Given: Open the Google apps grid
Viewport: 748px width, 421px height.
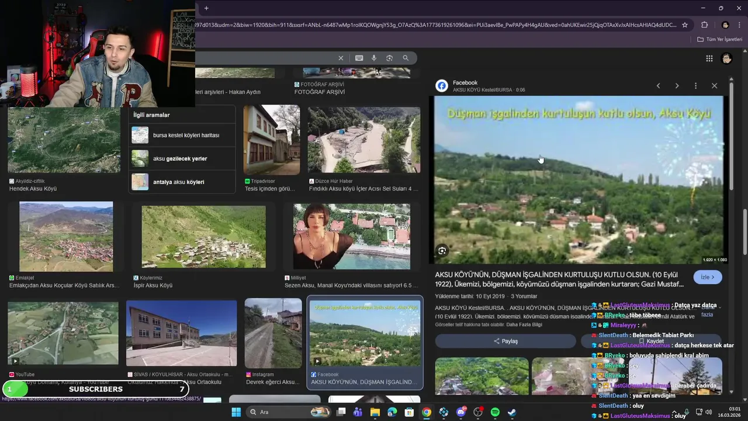Looking at the screenshot, I should click(709, 58).
